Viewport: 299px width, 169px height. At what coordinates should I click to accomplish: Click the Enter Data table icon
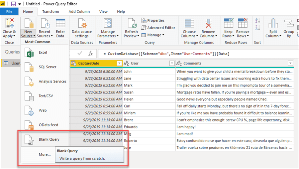[x=60, y=23]
